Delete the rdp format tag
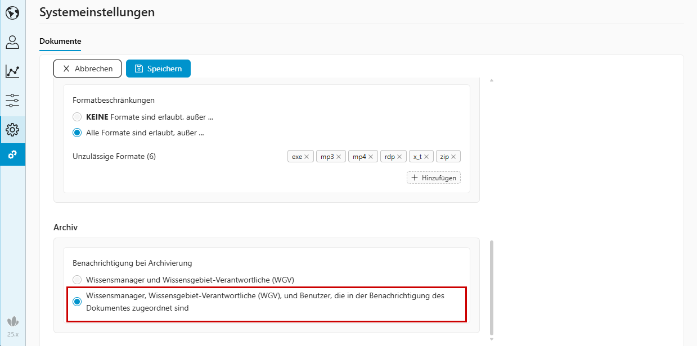Image resolution: width=697 pixels, height=346 pixels. click(399, 157)
